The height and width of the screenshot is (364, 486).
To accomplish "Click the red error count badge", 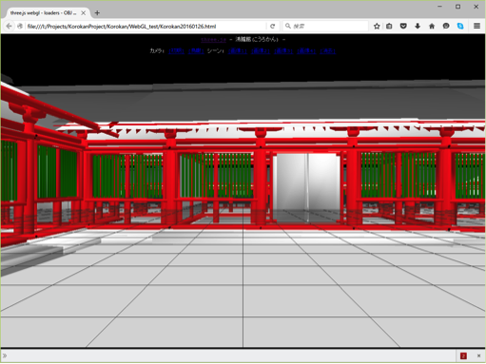I will coord(463,356).
